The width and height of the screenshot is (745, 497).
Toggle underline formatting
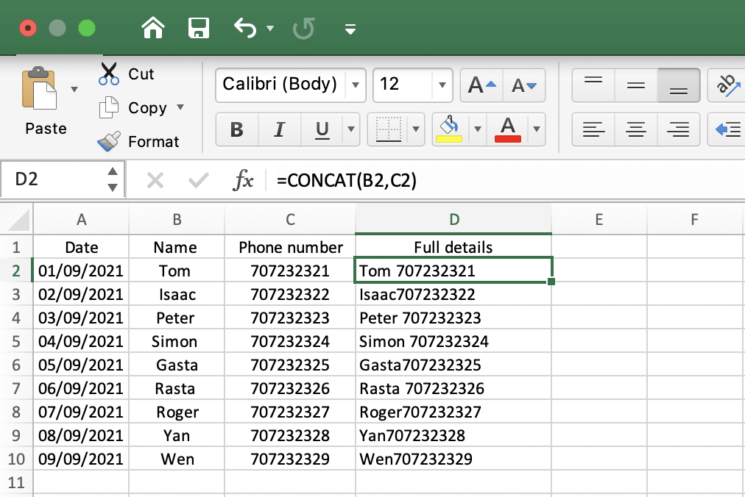322,129
